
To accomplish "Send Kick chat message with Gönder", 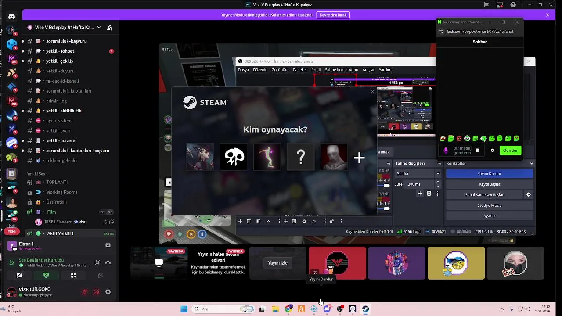I will 510,151.
